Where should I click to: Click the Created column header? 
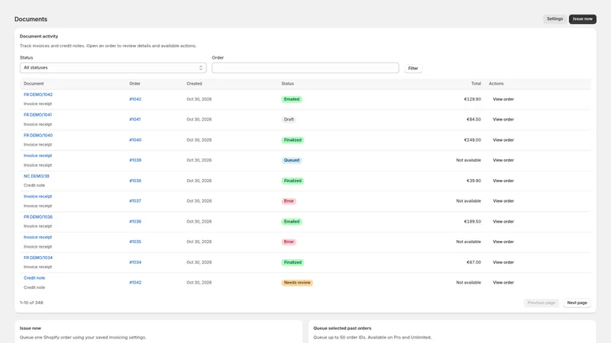pyautogui.click(x=194, y=84)
